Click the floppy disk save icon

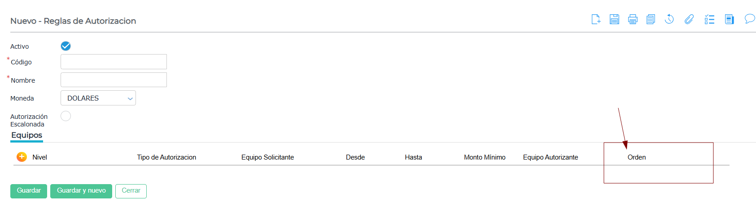click(x=614, y=19)
